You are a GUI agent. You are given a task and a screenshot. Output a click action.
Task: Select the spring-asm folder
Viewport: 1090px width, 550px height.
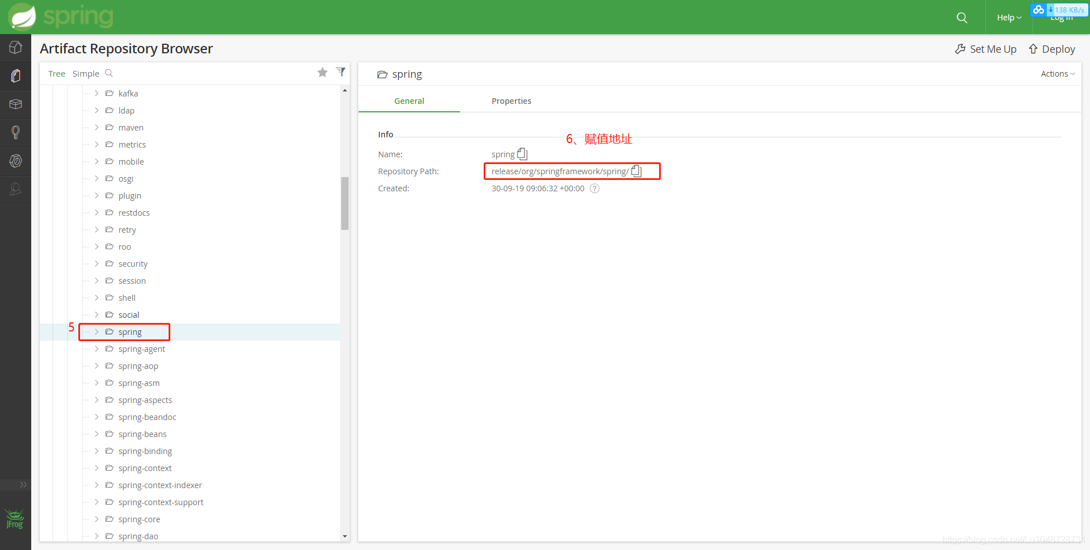pos(139,383)
